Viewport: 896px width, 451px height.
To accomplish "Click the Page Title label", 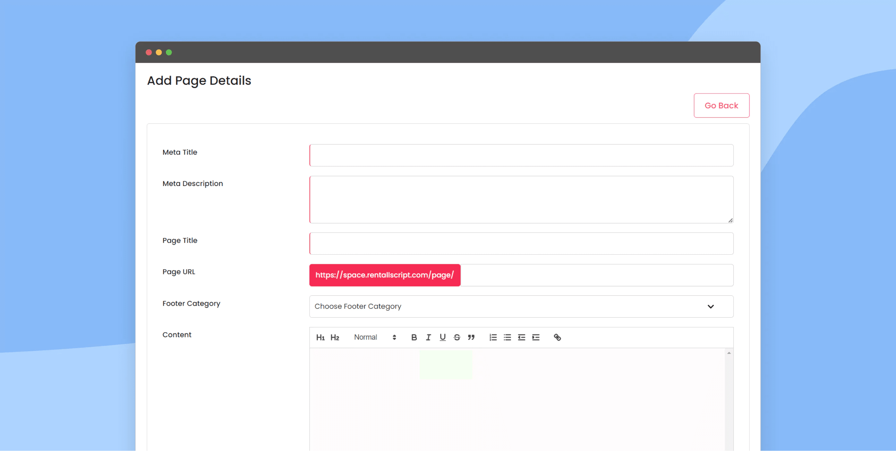I will pyautogui.click(x=180, y=240).
